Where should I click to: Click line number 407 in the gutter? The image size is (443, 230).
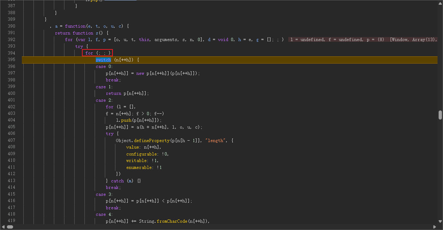click(x=11, y=140)
